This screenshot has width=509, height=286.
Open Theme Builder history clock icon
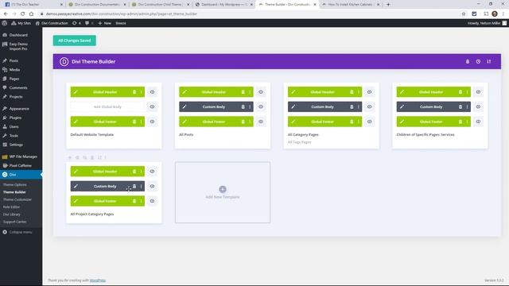click(x=478, y=62)
